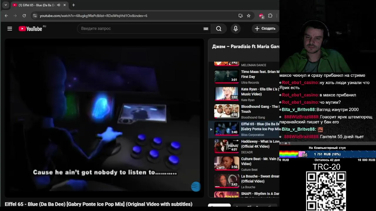
Task: Mute the tab audio speaker icon
Action: pyautogui.click(x=58, y=5)
